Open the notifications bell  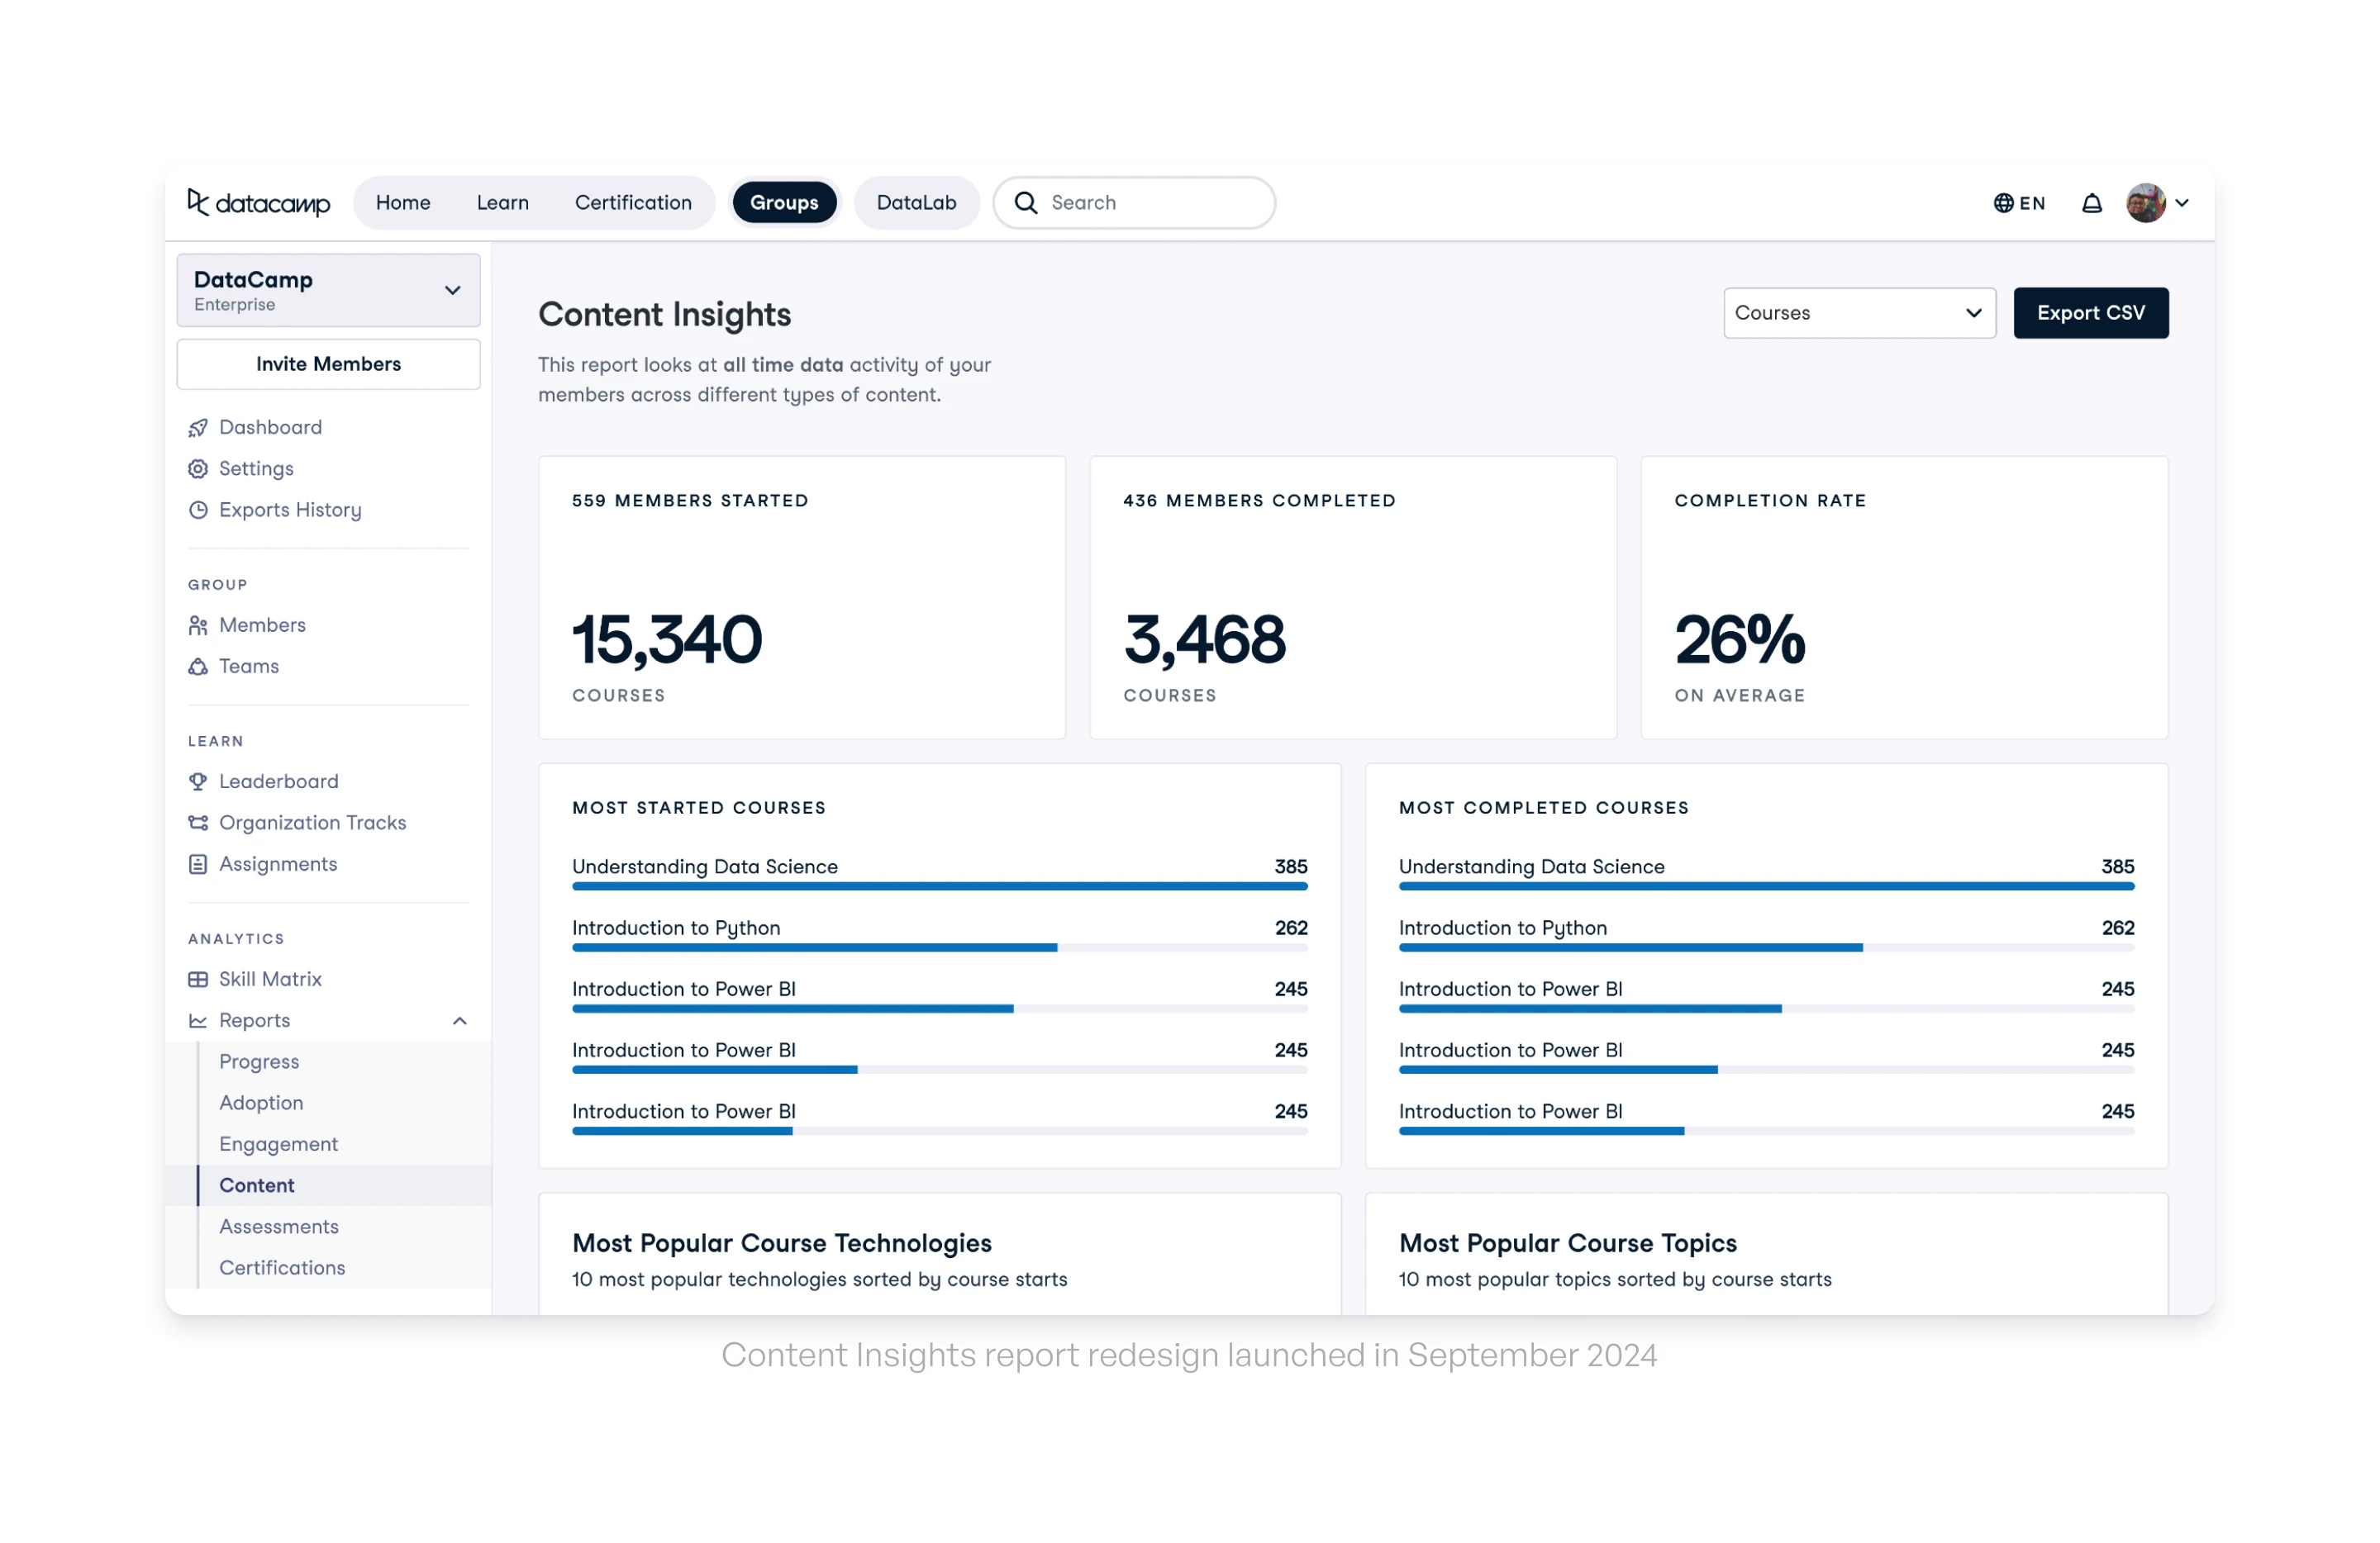click(2091, 204)
